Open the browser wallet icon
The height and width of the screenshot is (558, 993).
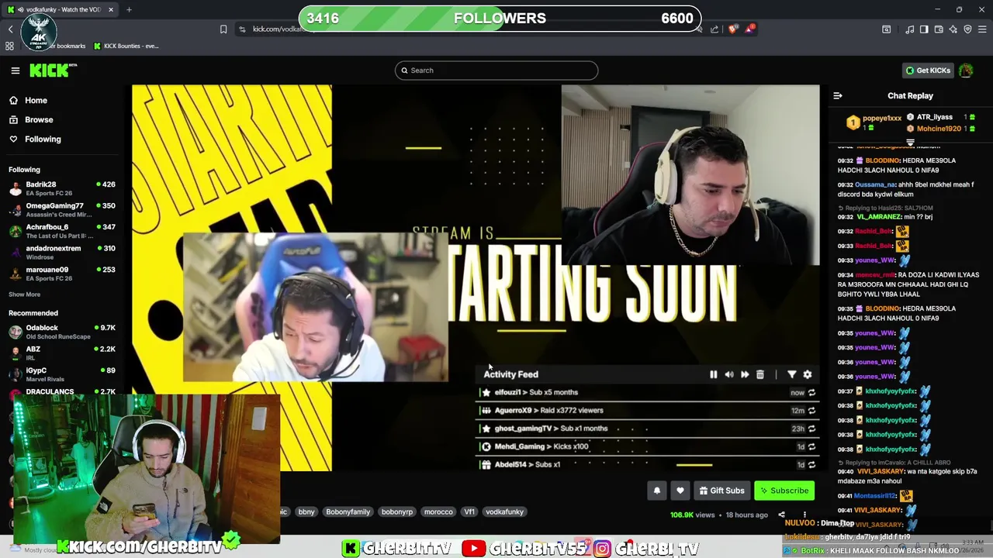click(939, 29)
